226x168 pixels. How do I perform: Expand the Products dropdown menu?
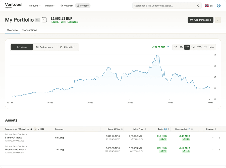(35, 6)
